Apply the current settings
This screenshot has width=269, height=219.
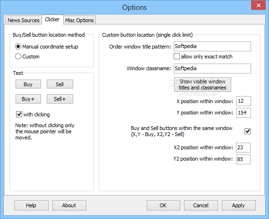click(238, 205)
